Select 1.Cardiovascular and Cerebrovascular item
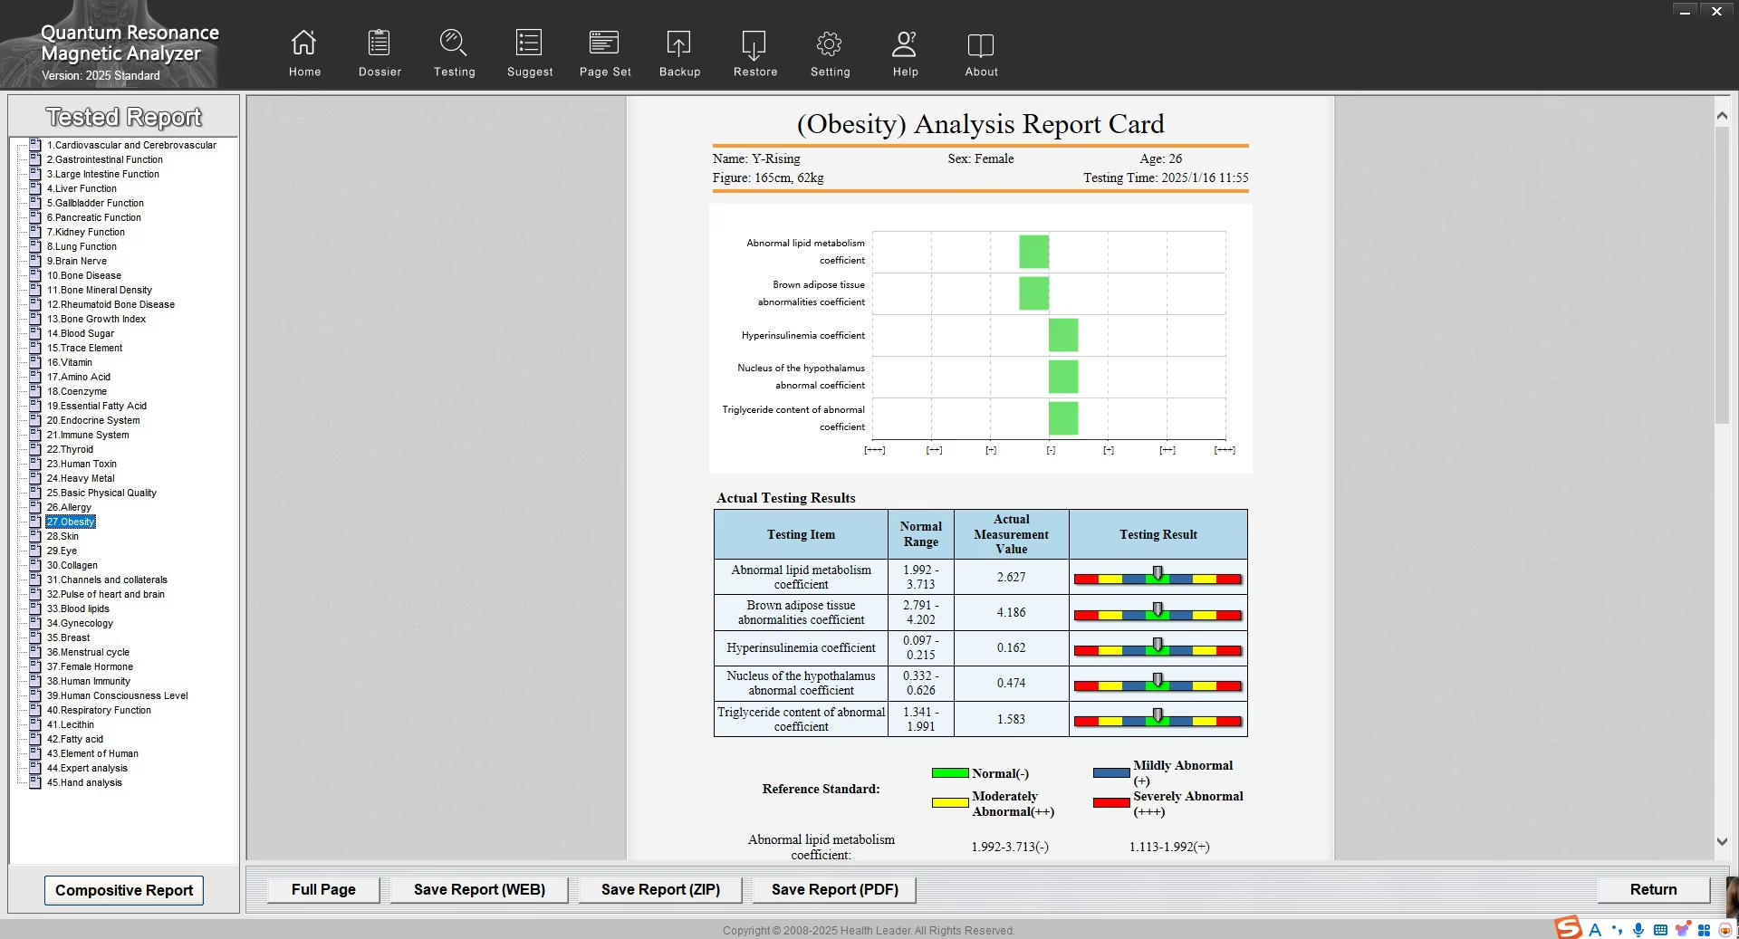The image size is (1739, 939). pos(131,145)
